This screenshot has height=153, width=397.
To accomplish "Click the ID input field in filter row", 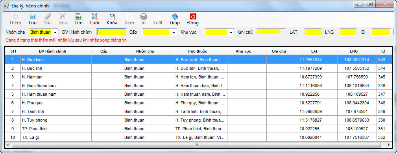I will click(381, 32).
